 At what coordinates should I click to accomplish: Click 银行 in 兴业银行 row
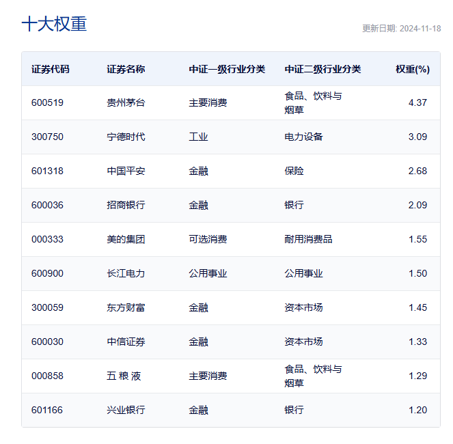point(294,410)
